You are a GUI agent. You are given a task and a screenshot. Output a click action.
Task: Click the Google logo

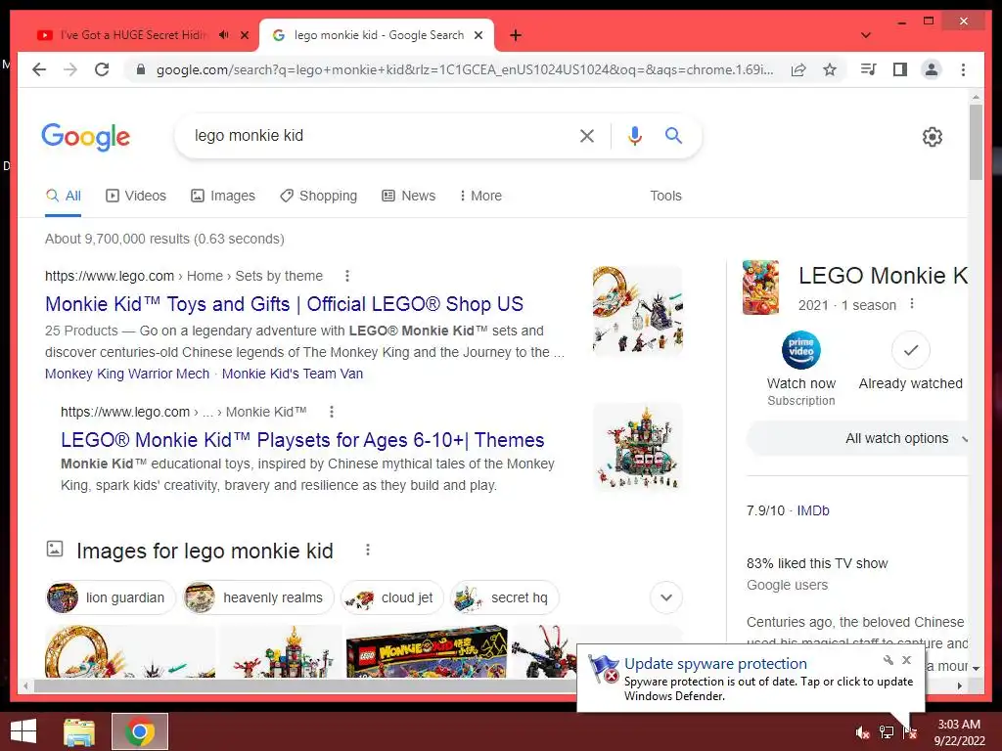coord(86,137)
